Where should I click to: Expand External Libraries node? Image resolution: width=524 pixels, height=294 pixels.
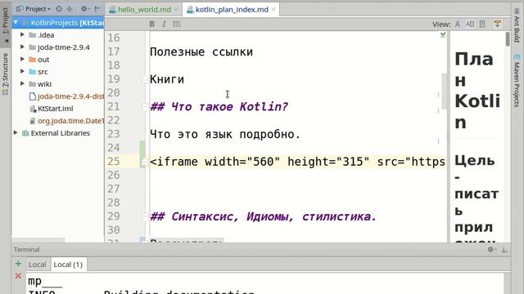tap(16, 133)
